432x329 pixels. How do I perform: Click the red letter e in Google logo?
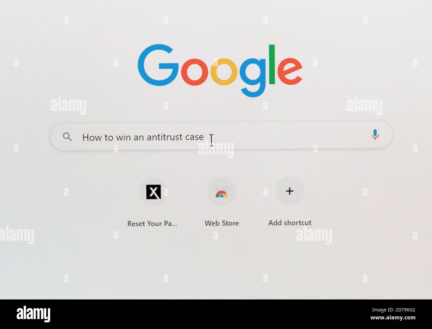click(x=290, y=71)
